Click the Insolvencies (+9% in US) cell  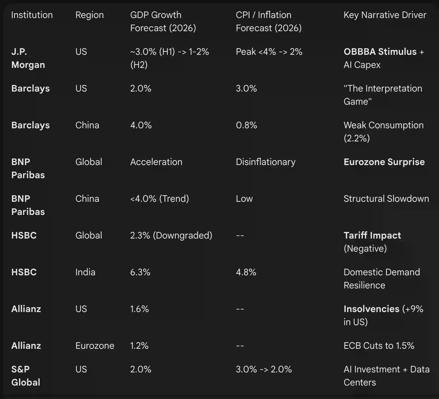(x=383, y=315)
